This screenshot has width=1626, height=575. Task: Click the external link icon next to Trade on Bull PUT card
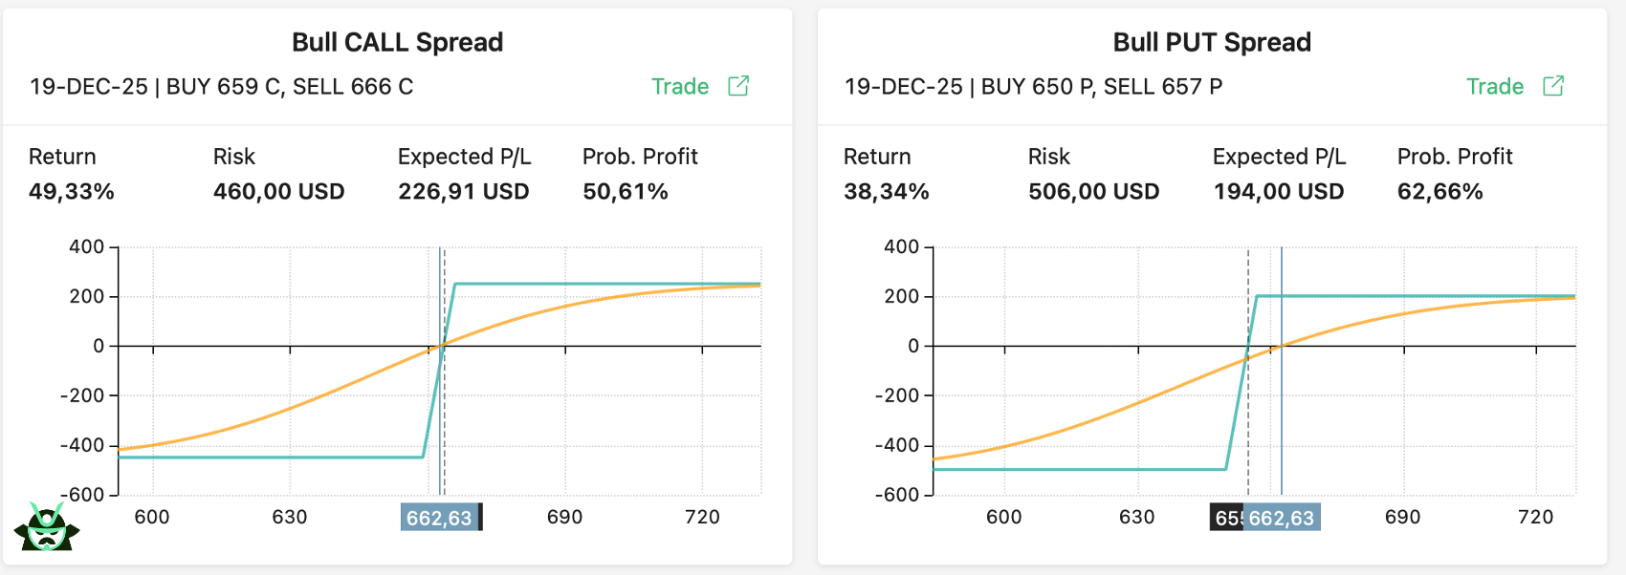coord(1553,86)
